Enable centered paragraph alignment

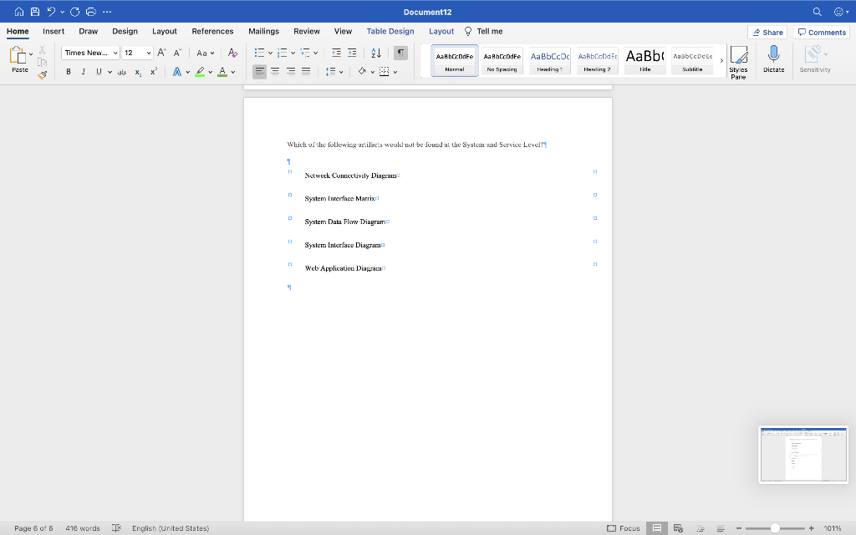tap(275, 71)
